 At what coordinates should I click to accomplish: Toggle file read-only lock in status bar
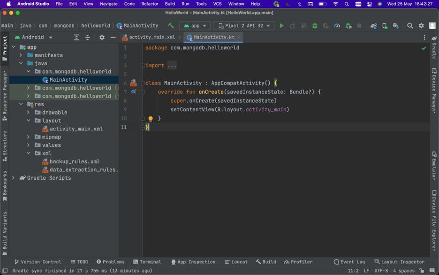[422, 270]
